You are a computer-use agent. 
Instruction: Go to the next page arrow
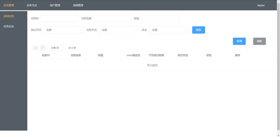coord(43,48)
